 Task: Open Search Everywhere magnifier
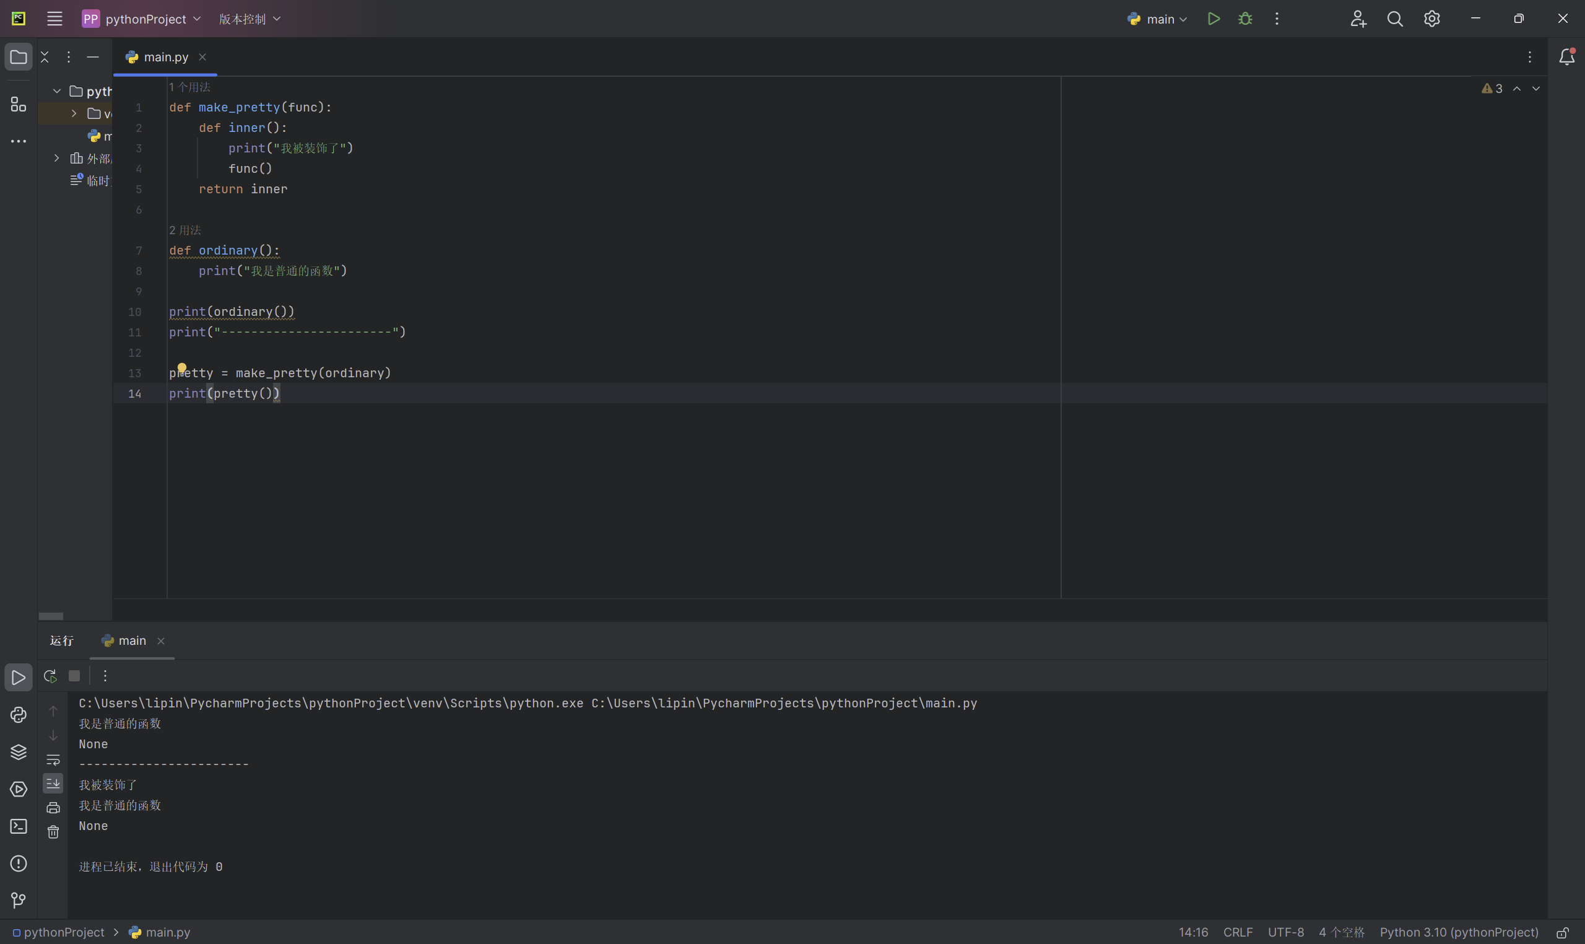(1395, 19)
